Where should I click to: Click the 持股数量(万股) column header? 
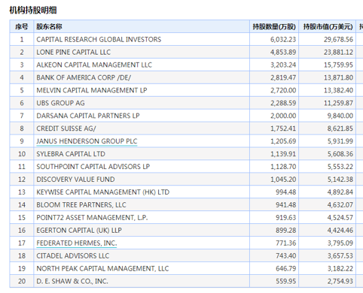tap(274, 26)
